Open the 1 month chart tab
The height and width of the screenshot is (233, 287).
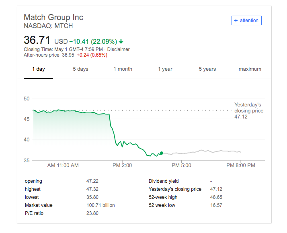pyautogui.click(x=123, y=69)
